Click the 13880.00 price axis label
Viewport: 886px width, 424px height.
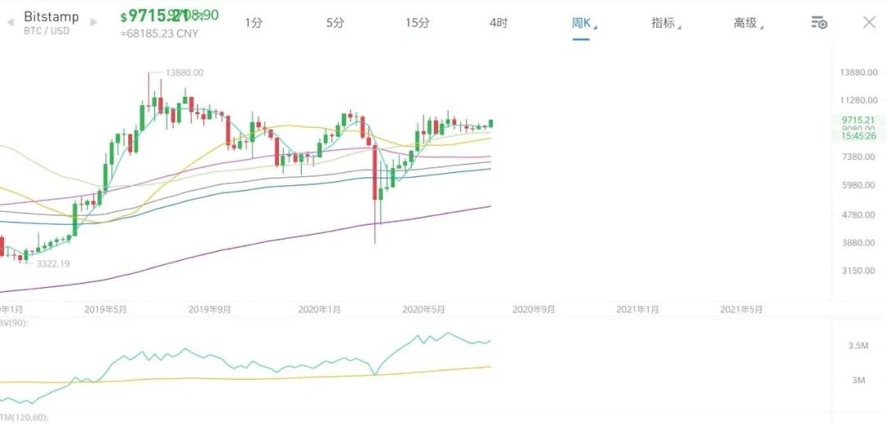click(x=859, y=72)
